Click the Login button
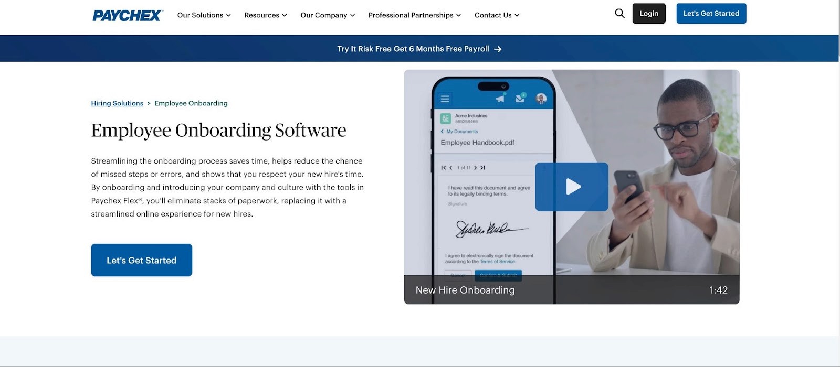The image size is (840, 367). [649, 14]
